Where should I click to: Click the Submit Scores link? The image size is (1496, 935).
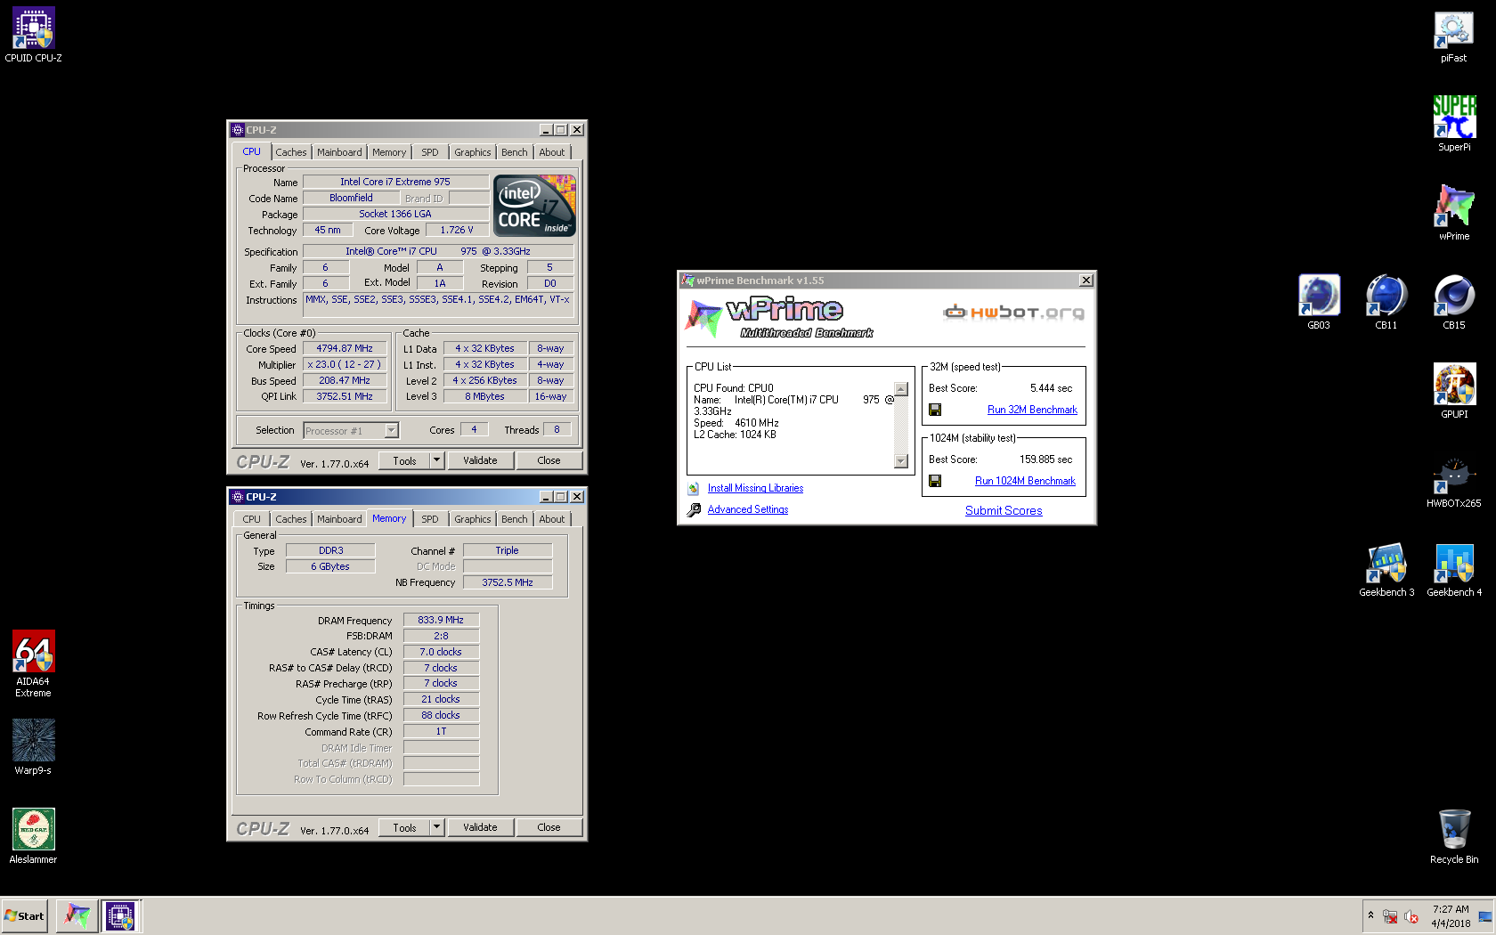point(1004,510)
